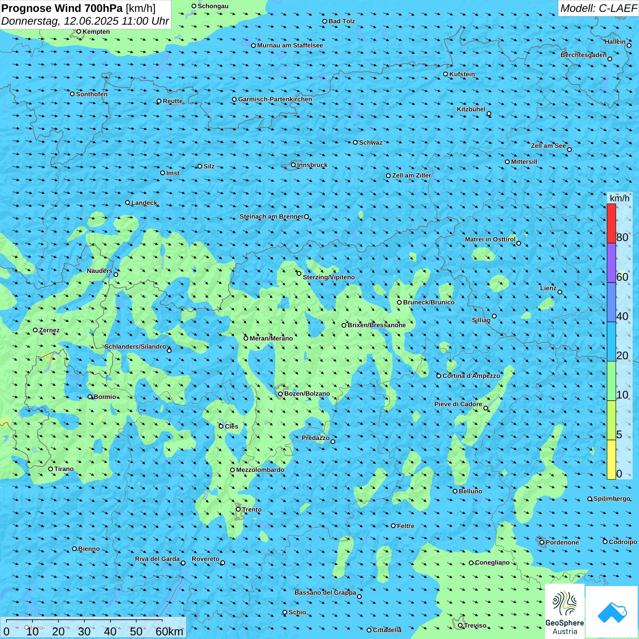Click the Matrei in Osttirol label
The width and height of the screenshot is (639, 639).
[490, 239]
